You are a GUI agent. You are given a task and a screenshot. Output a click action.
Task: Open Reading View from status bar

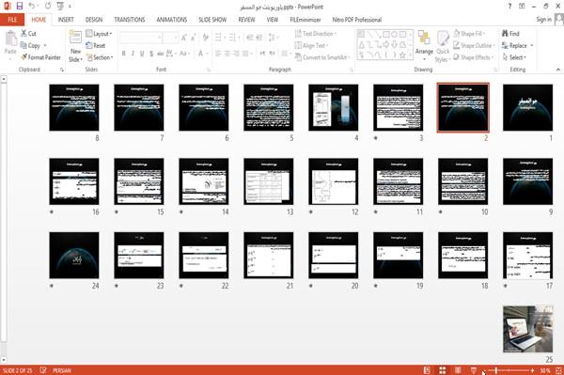458,370
